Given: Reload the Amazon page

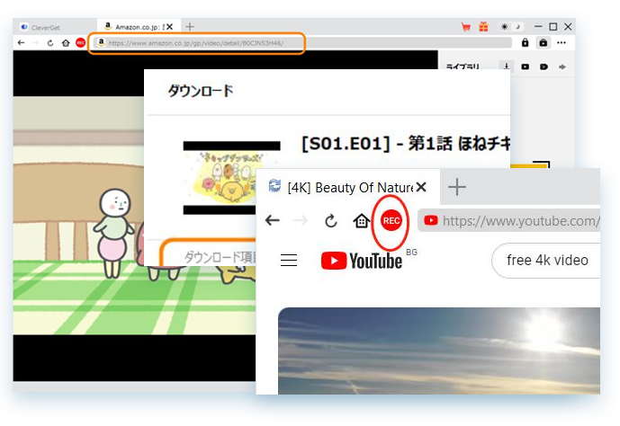Looking at the screenshot, I should coord(50,42).
